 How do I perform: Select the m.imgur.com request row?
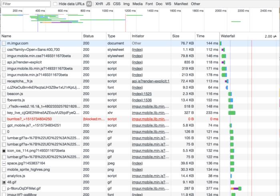click(140, 43)
